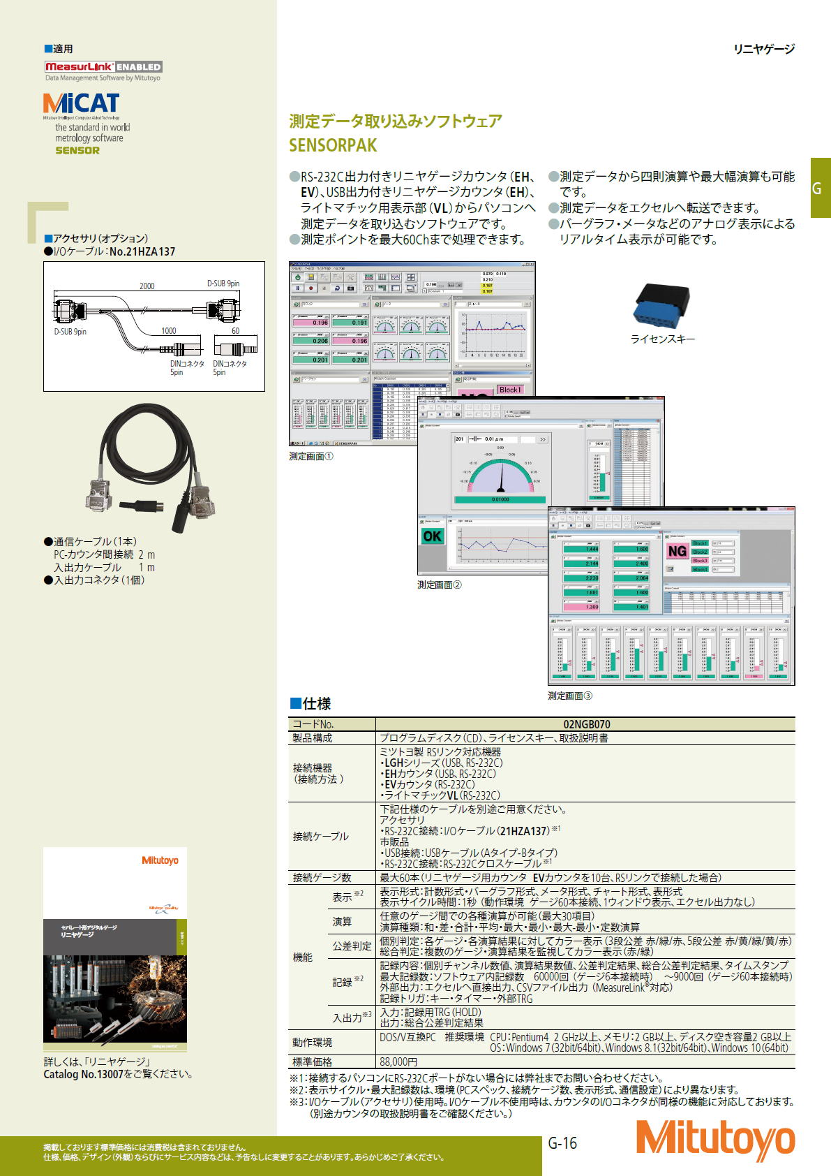
Task: Click the semicircle meter needle in 測定画面②
Action: [501, 478]
